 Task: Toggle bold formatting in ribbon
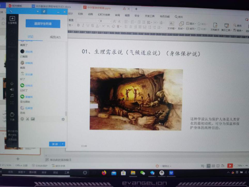coord(78,26)
